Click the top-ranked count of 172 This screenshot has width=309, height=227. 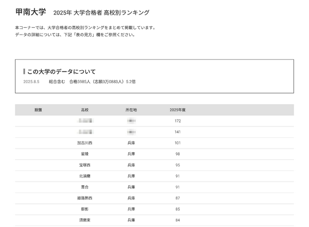click(x=178, y=121)
